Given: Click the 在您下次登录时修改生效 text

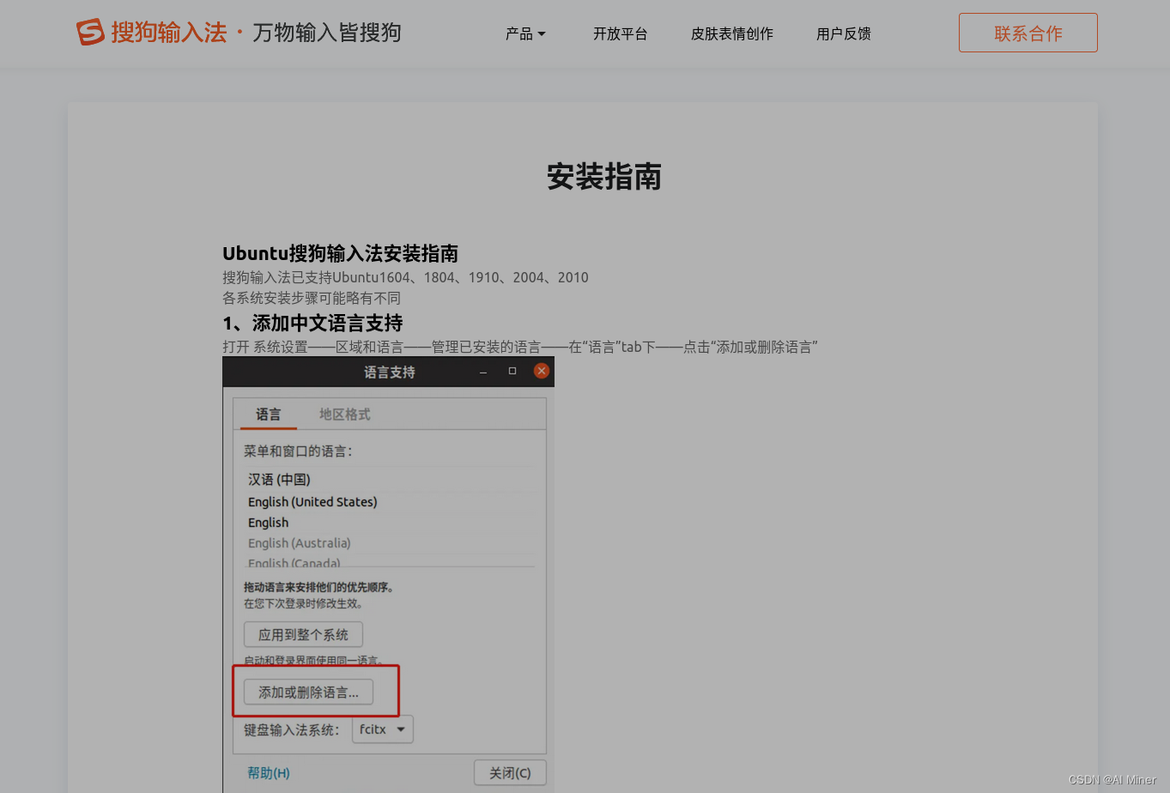Looking at the screenshot, I should [x=303, y=603].
